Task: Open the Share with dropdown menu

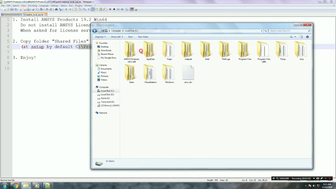Action: [117, 37]
